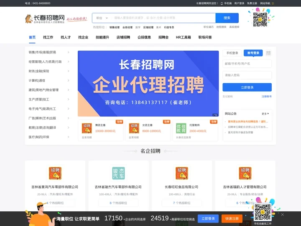View 7 个热招职位 for 旺旺食品

tap(182, 203)
